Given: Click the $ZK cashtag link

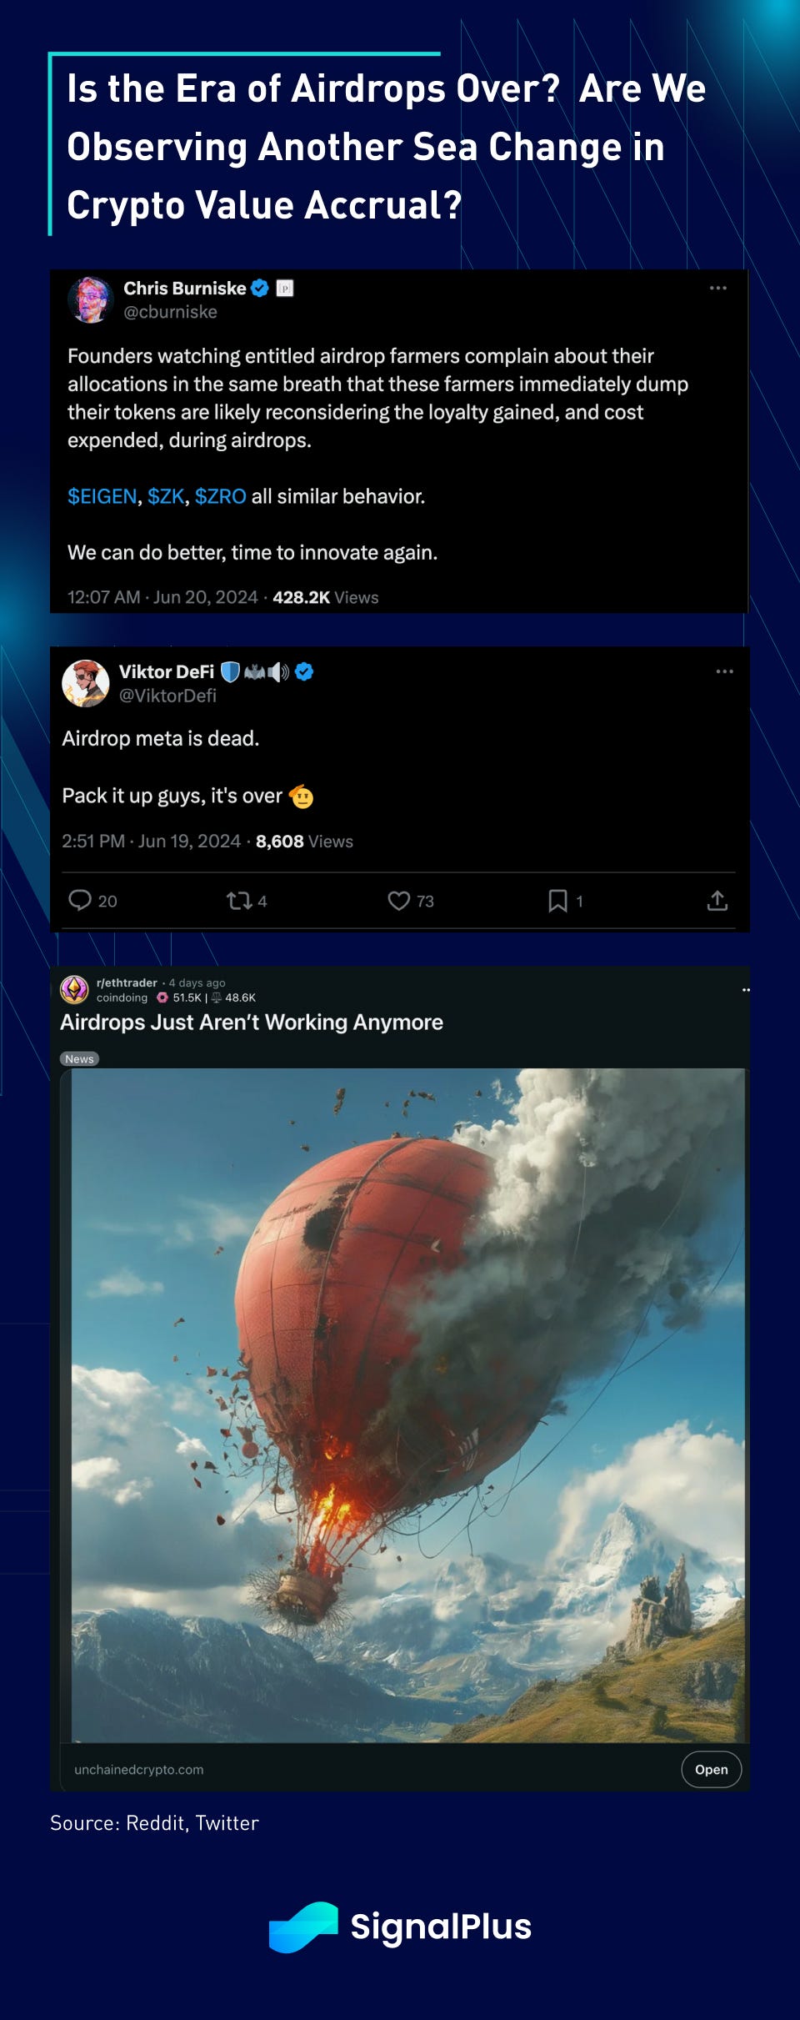Looking at the screenshot, I should (x=166, y=496).
